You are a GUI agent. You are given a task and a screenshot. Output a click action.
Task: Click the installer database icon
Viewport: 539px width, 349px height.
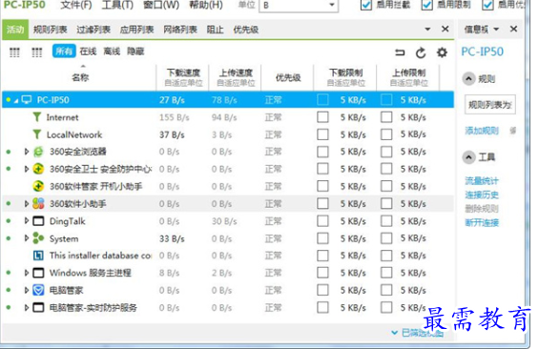tap(38, 256)
